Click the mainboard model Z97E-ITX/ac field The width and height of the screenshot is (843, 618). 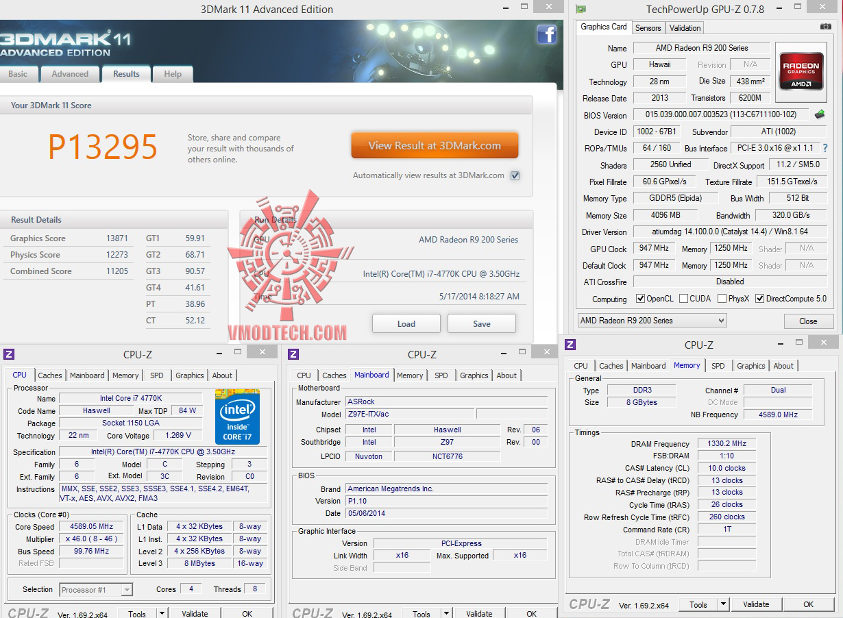point(409,415)
